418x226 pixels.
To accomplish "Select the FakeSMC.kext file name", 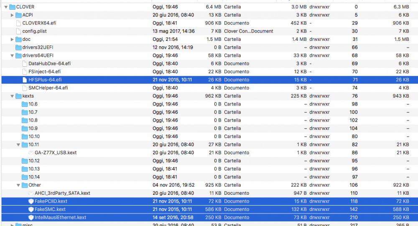I will point(50,209).
